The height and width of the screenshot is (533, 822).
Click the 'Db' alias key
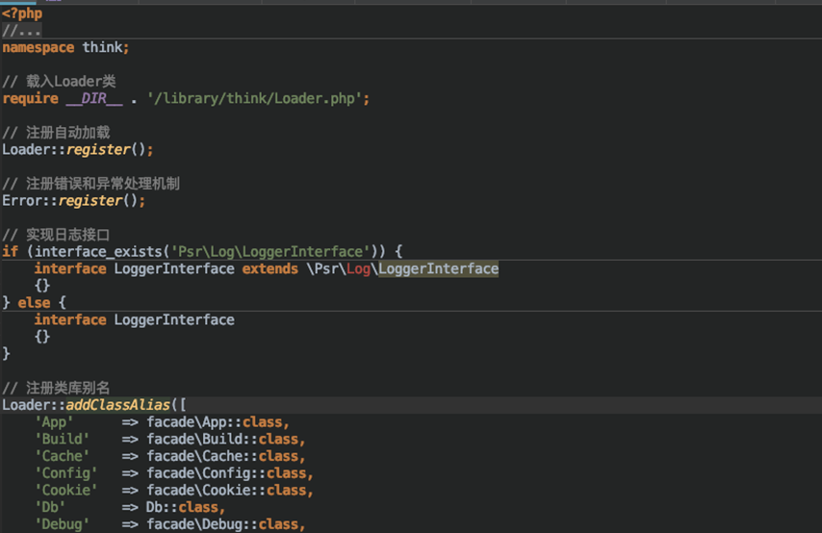50,507
